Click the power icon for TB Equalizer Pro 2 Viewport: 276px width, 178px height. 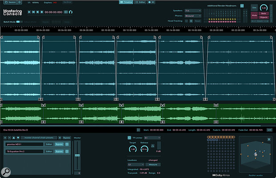67,151
